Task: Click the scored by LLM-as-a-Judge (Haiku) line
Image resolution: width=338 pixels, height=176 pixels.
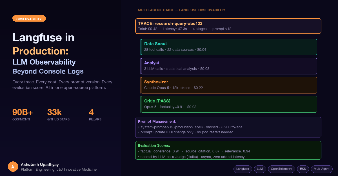Action: tap(191, 157)
